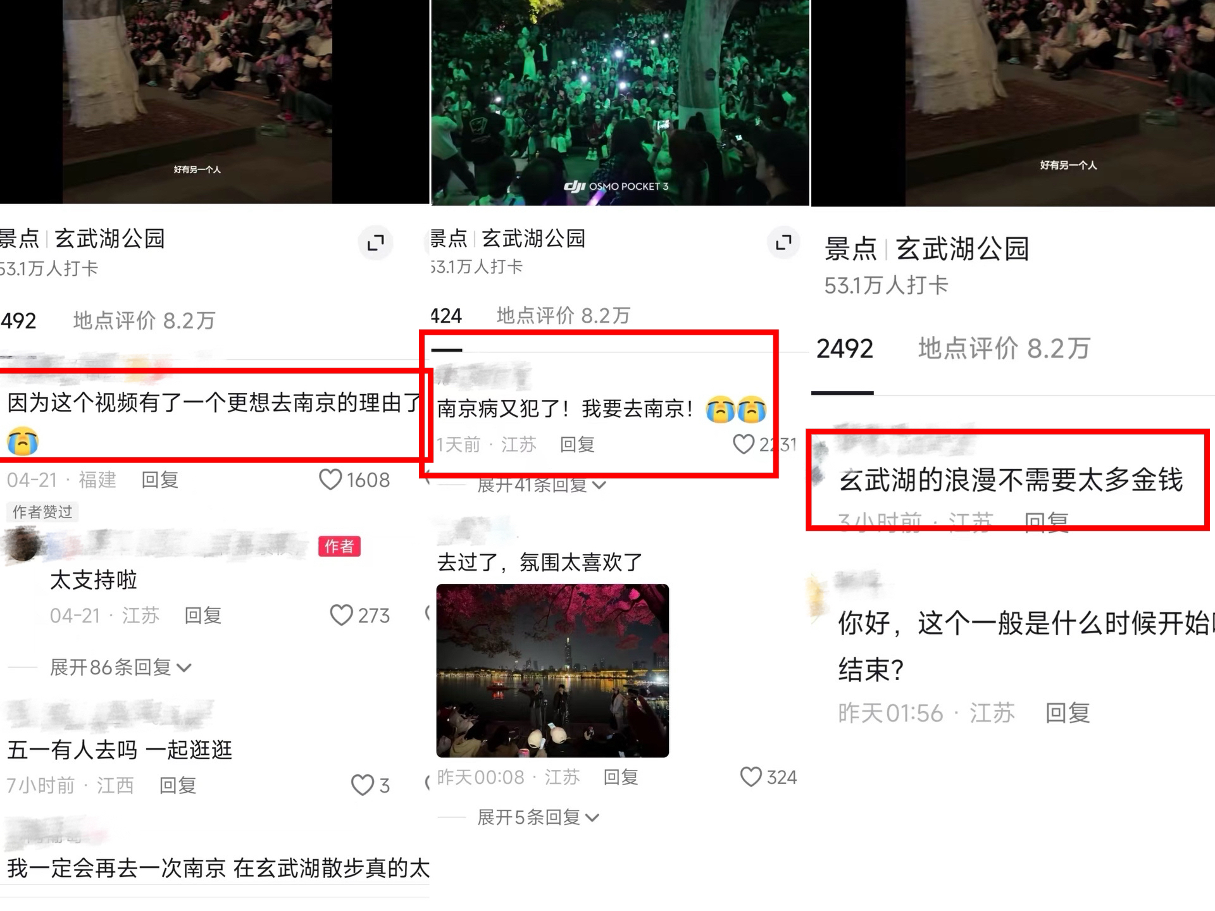Screen dimensions: 1215x911
Task: Reply to the 昨天01:56 江苏 comment
Action: [1068, 713]
